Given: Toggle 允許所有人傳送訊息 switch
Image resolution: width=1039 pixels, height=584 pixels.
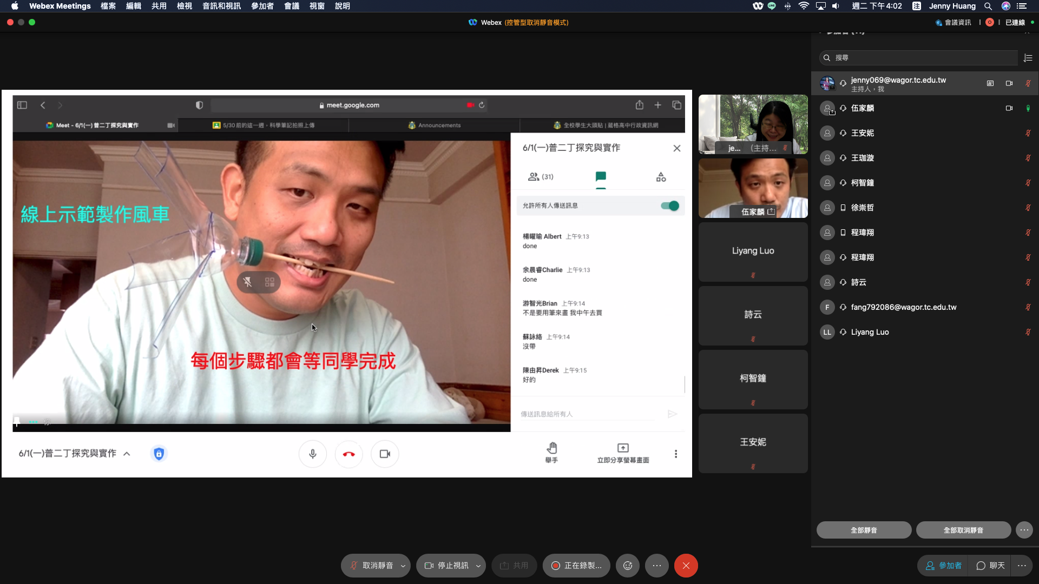Looking at the screenshot, I should coord(670,205).
